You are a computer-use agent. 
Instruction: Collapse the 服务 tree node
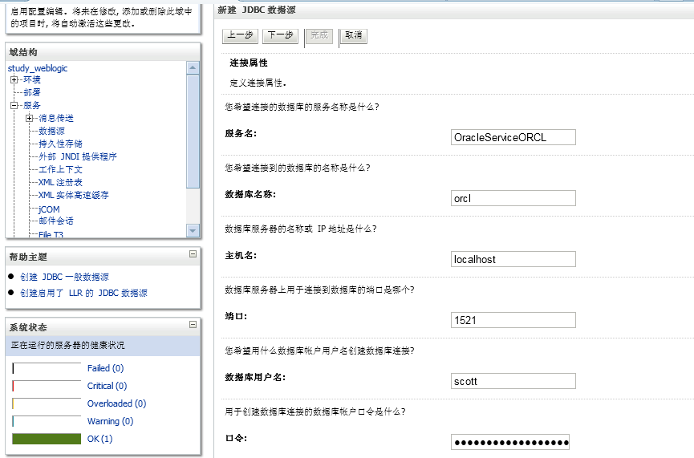14,105
